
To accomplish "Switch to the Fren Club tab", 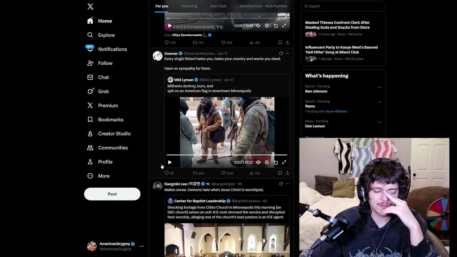I will click(218, 6).
